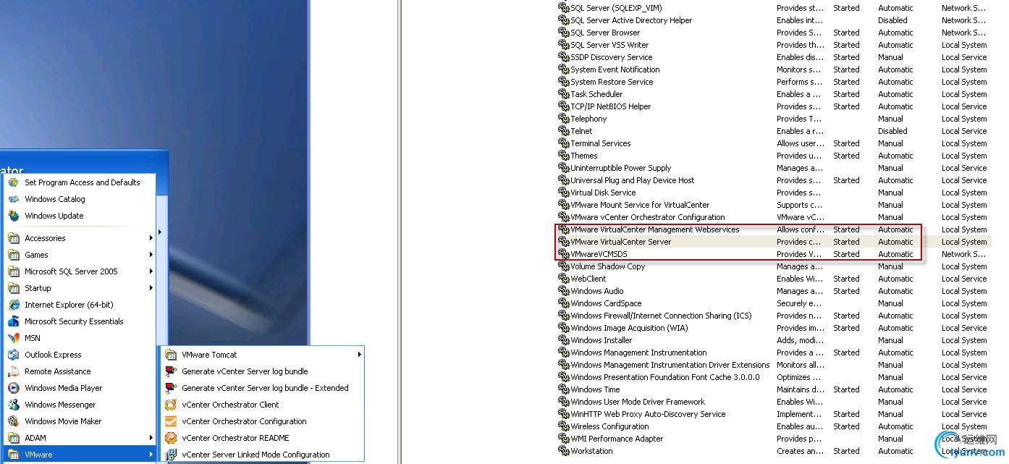The height and width of the screenshot is (464, 1009).
Task: Click the gear icon beside Windows Time
Action: [564, 389]
